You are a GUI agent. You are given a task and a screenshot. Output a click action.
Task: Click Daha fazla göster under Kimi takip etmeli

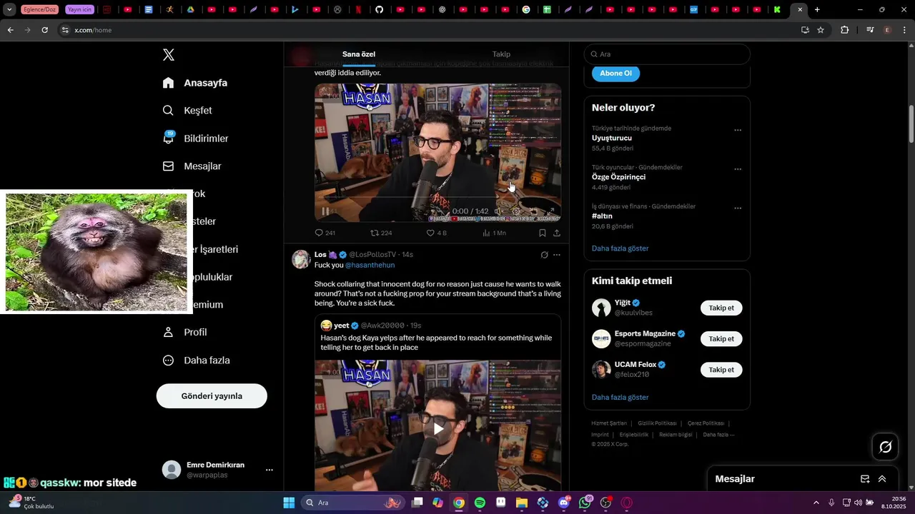[x=620, y=397]
